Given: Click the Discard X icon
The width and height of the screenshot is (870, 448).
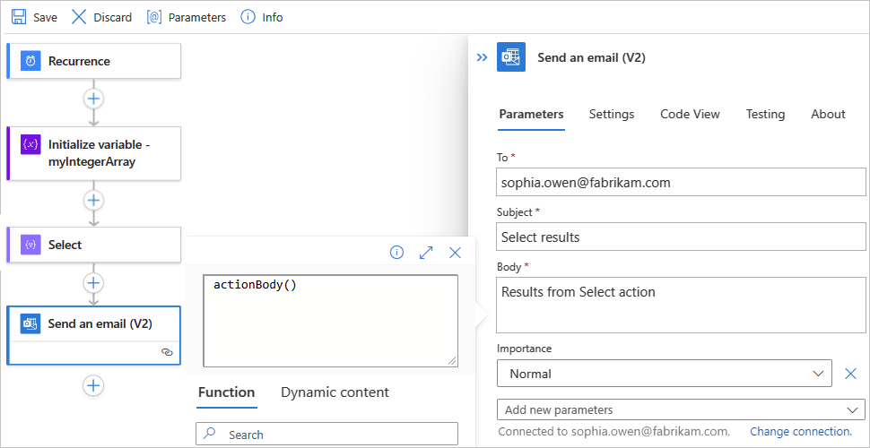Looking at the screenshot, I should [80, 17].
